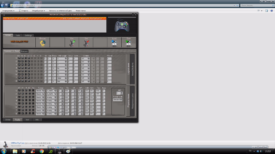Screen dimensions: 275x154
Task: Click the gamepad controller image
Action: tap(122, 25)
